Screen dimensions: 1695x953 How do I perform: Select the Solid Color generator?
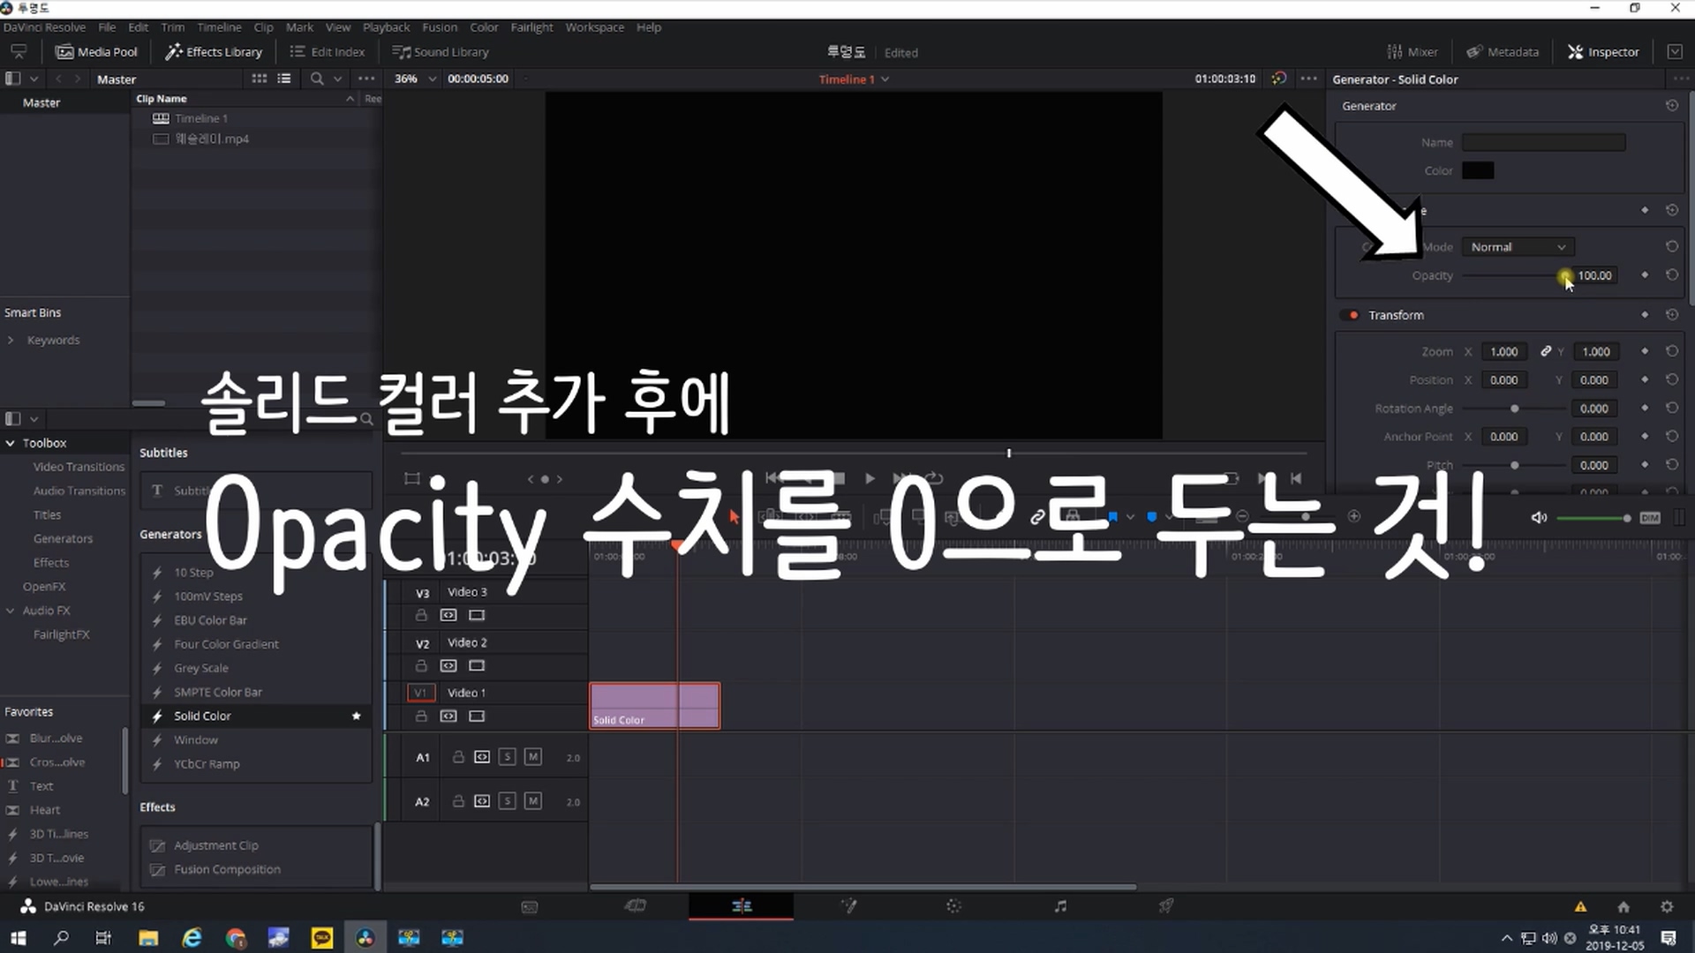pos(202,716)
